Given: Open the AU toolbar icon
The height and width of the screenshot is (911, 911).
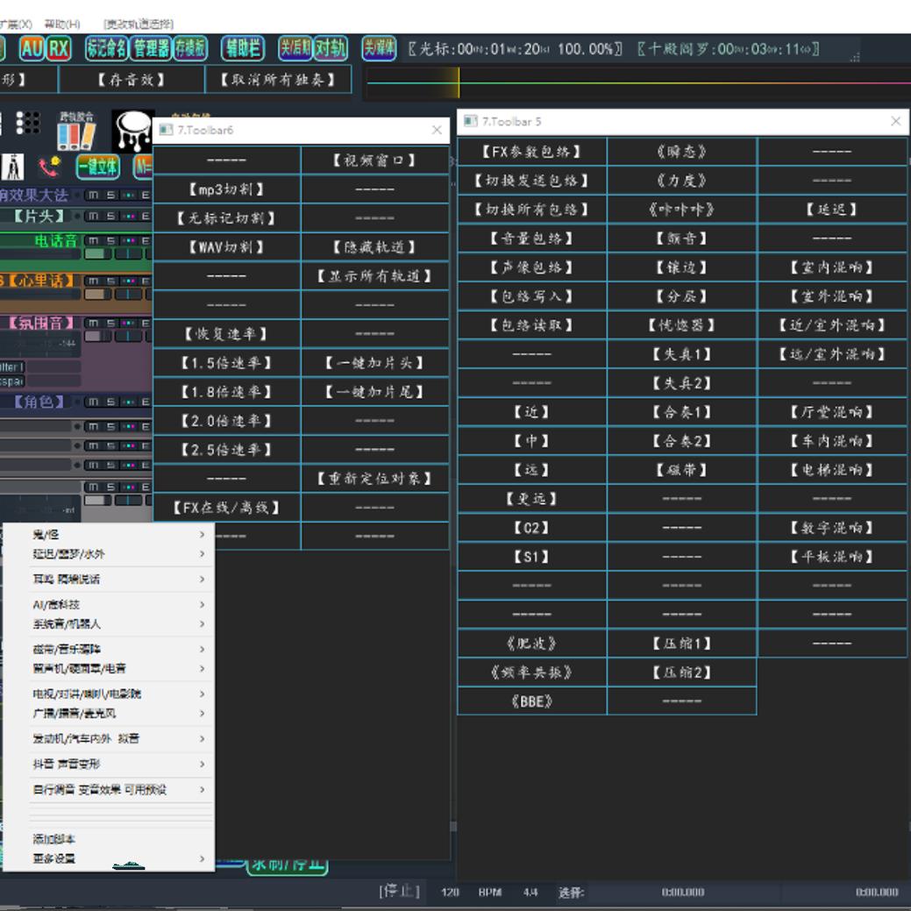Looking at the screenshot, I should point(32,48).
